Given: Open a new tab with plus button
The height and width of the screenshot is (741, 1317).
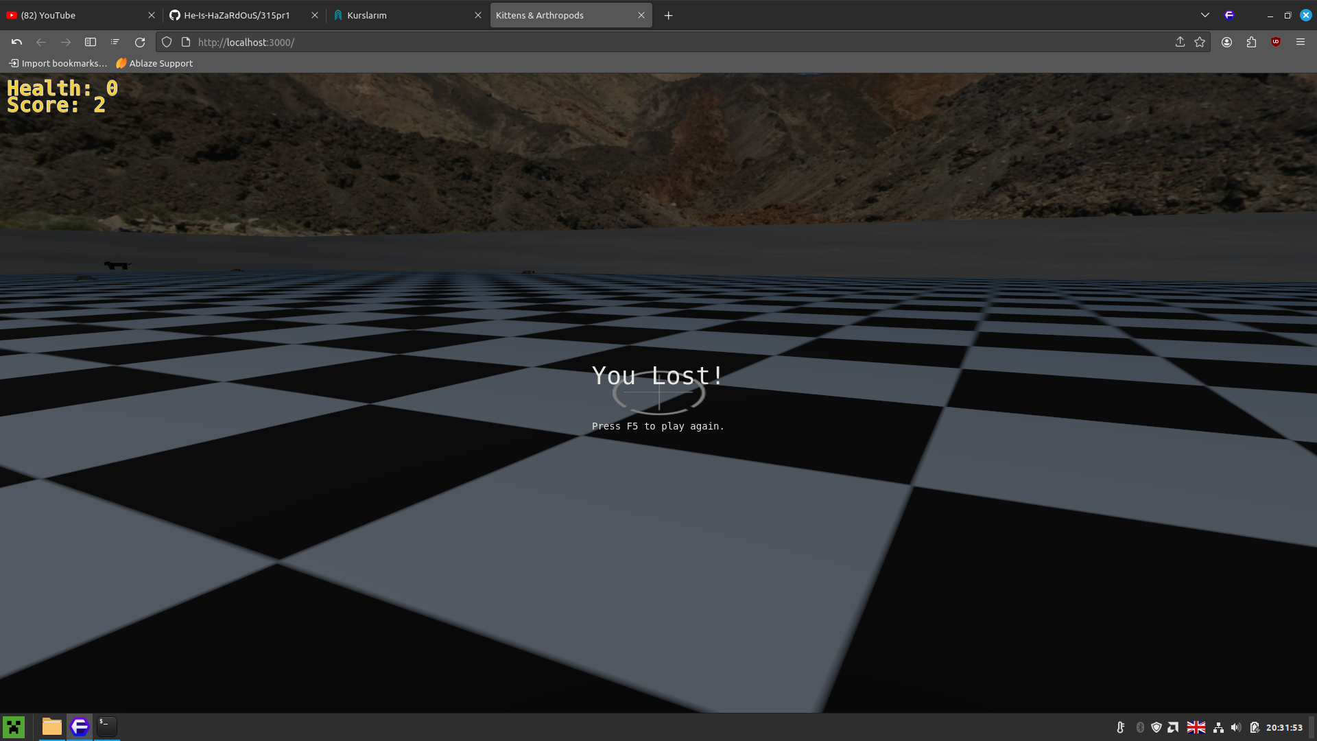Looking at the screenshot, I should (668, 15).
